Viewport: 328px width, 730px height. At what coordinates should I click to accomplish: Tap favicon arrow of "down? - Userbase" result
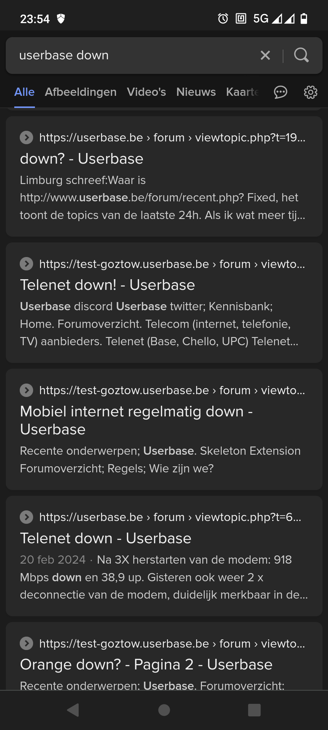26,137
